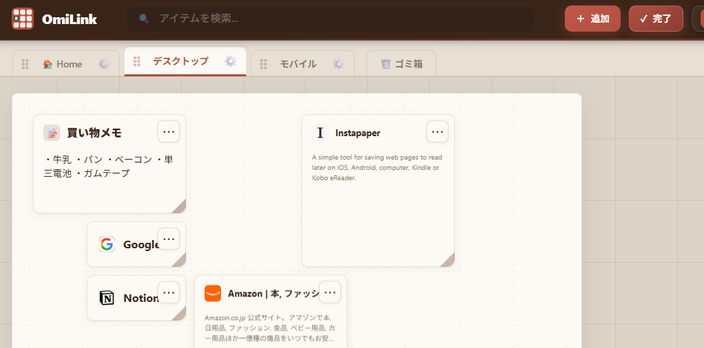Screen dimensions: 704x348
Task: Click the 追加 button
Action: click(592, 19)
